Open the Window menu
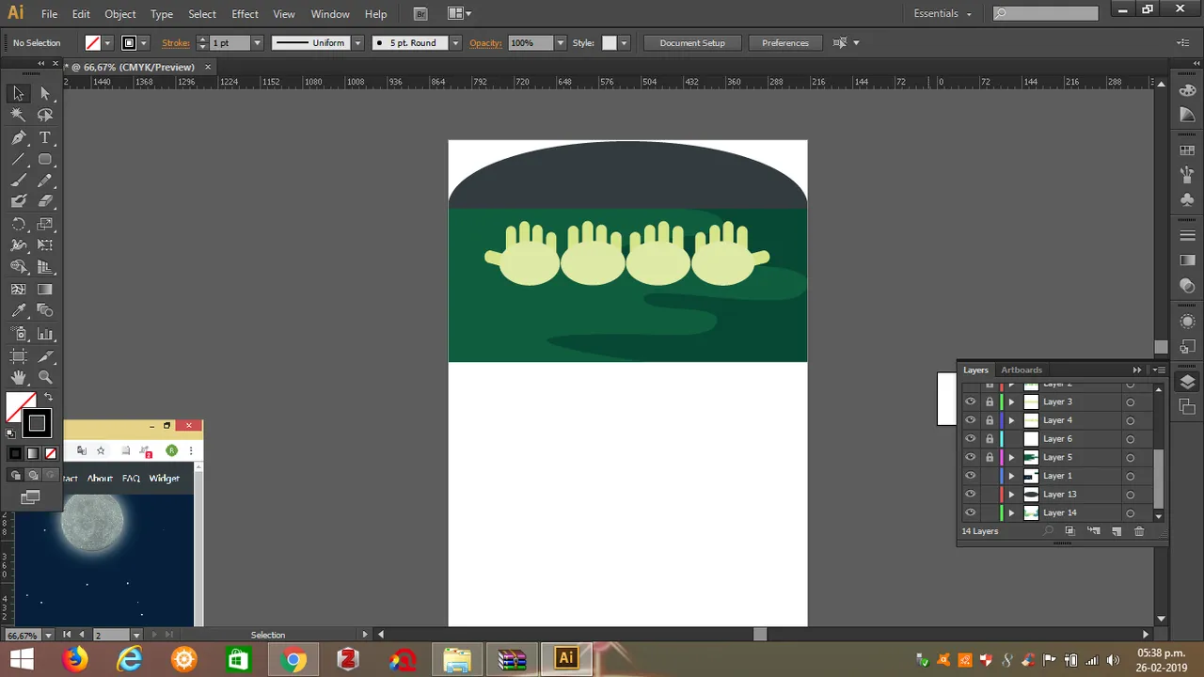The width and height of the screenshot is (1204, 677). [x=330, y=14]
